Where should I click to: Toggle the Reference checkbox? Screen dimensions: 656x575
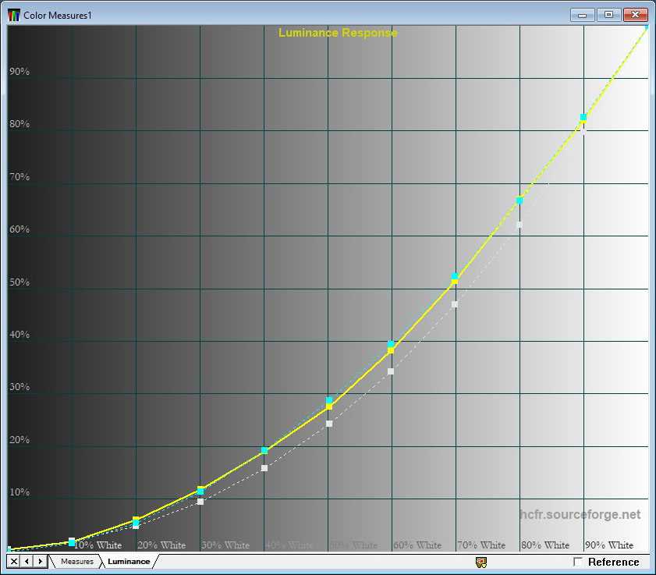[578, 562]
